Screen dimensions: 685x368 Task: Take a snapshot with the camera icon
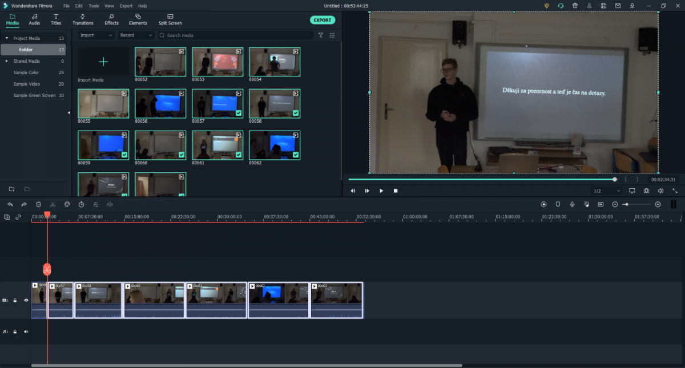646,191
